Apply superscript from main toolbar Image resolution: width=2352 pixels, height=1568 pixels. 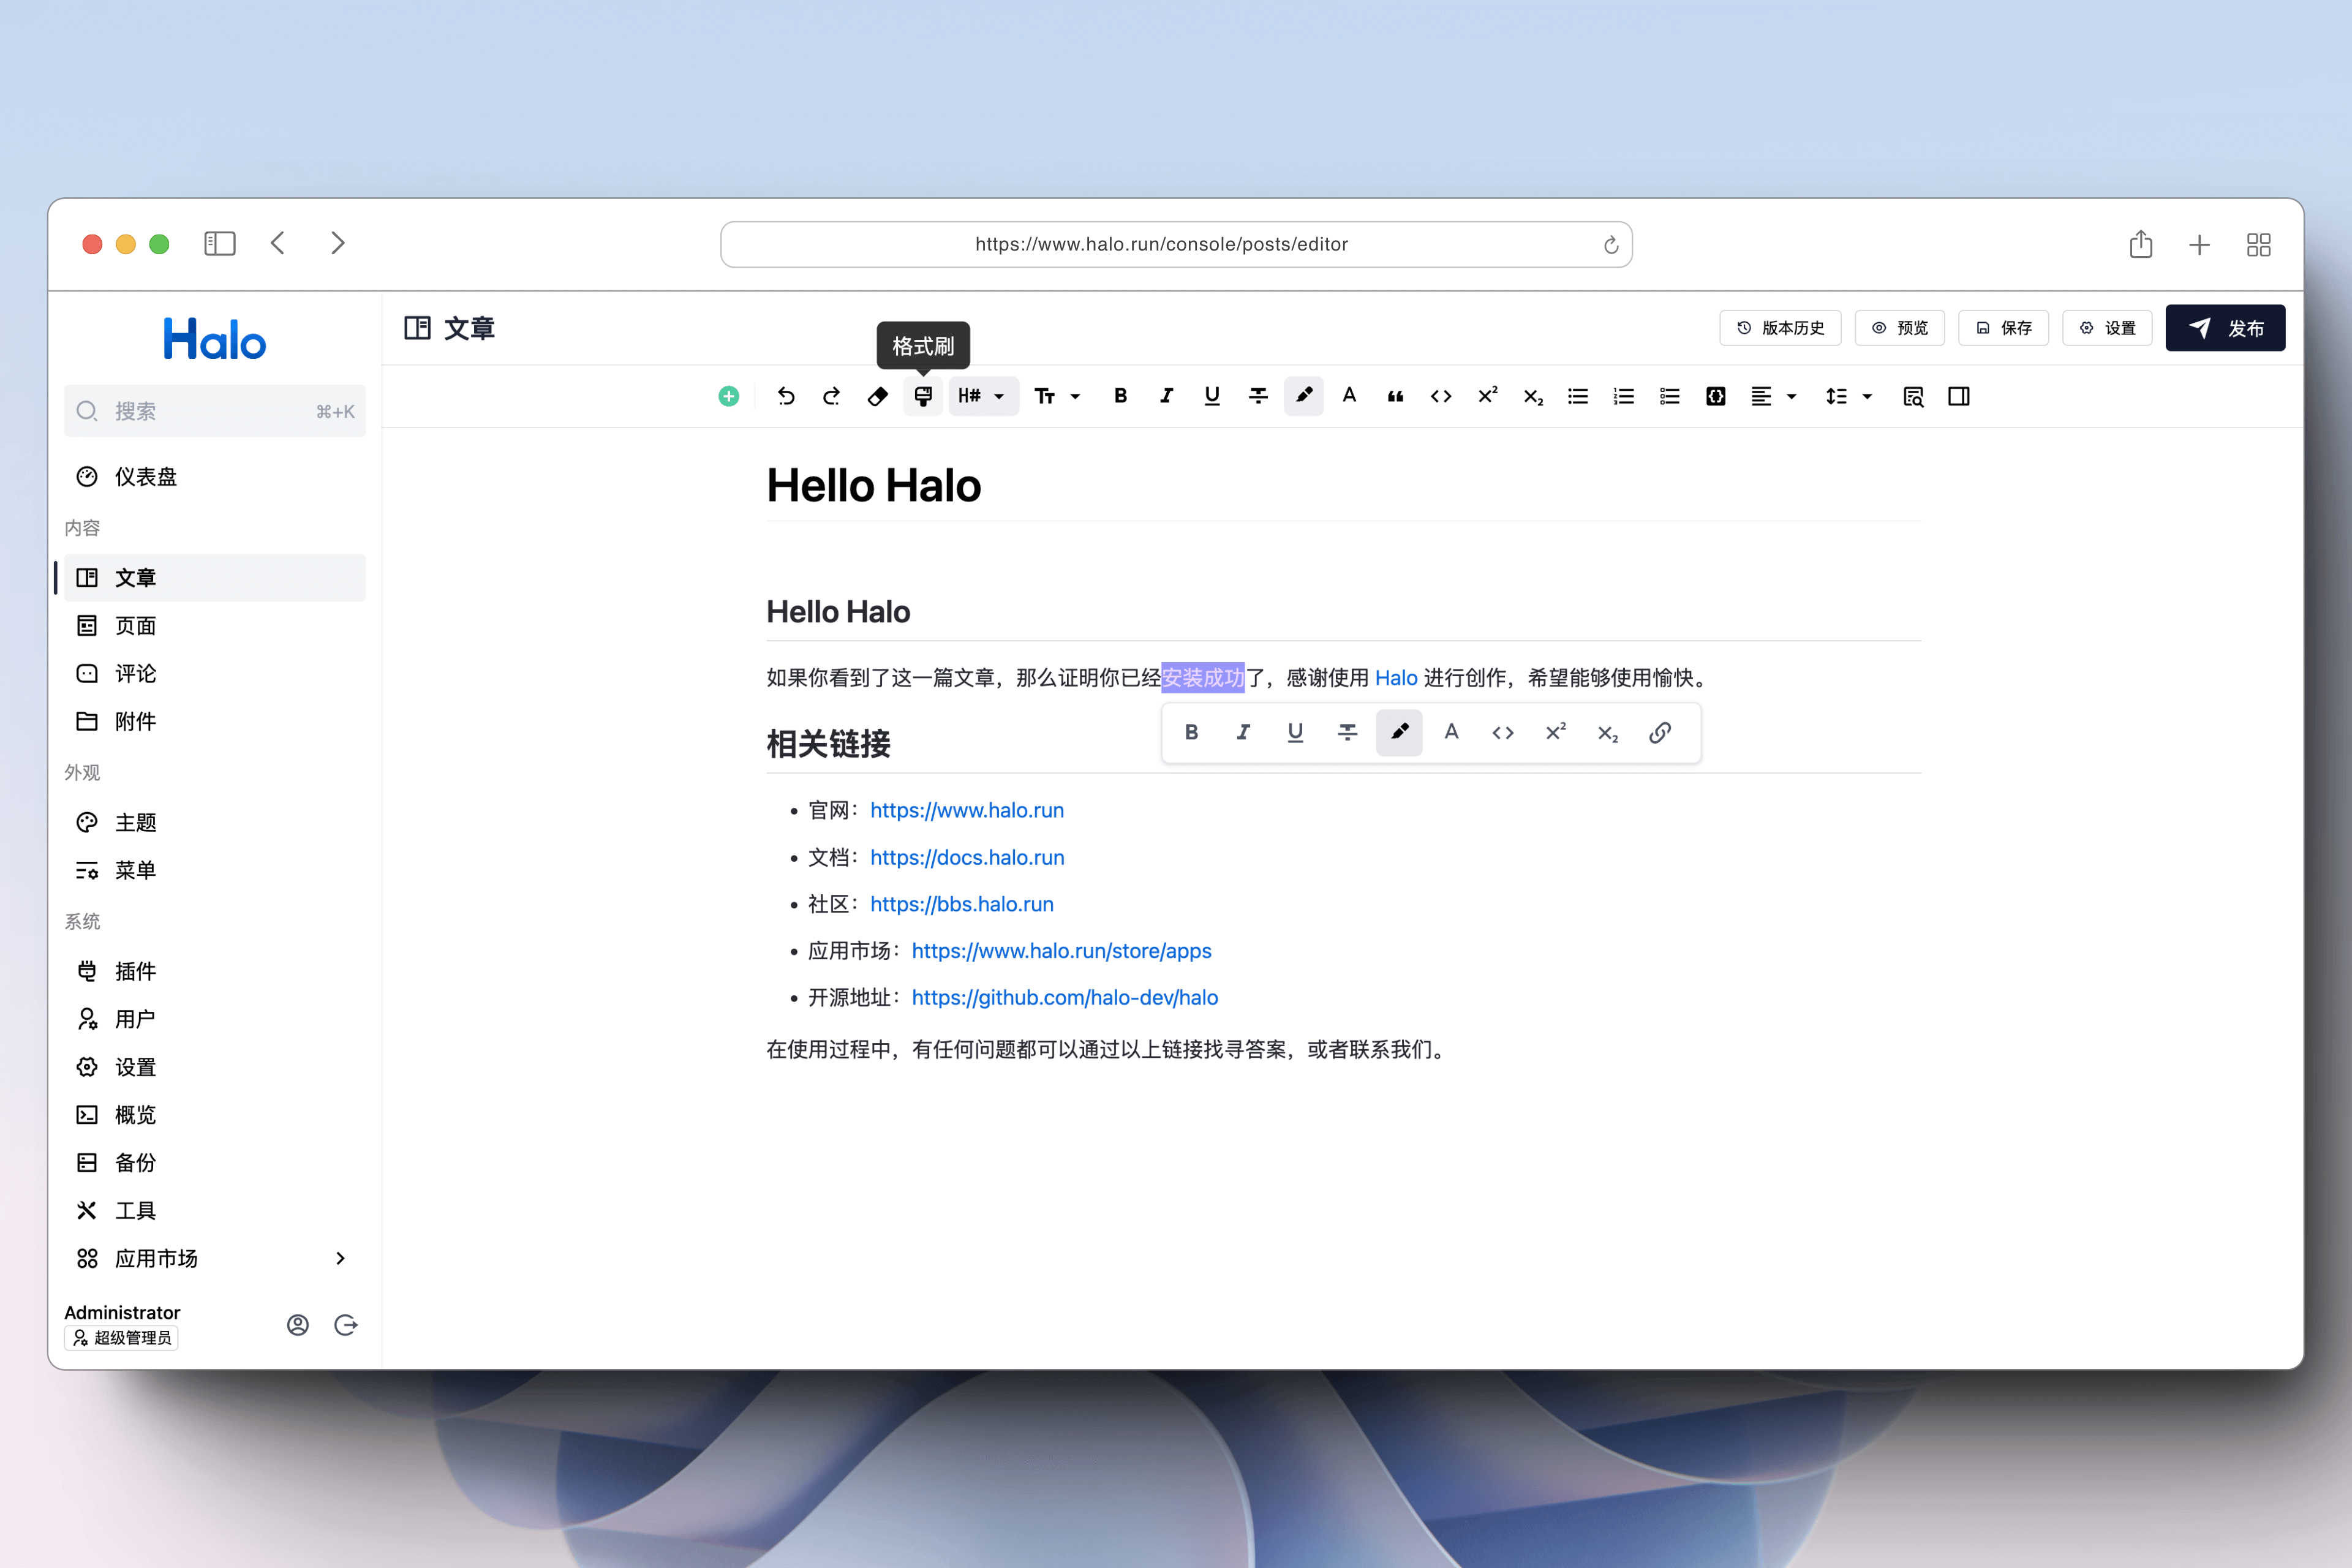point(1487,396)
